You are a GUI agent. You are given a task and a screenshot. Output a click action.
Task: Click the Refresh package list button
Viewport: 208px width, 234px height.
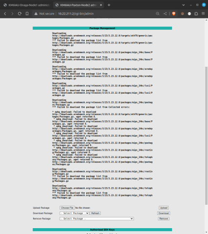pos(95,213)
